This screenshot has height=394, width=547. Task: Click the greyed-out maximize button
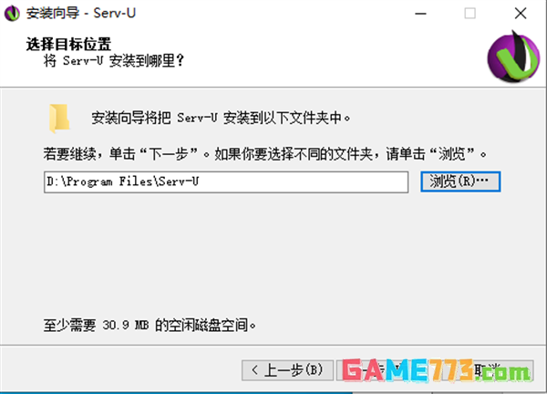470,14
